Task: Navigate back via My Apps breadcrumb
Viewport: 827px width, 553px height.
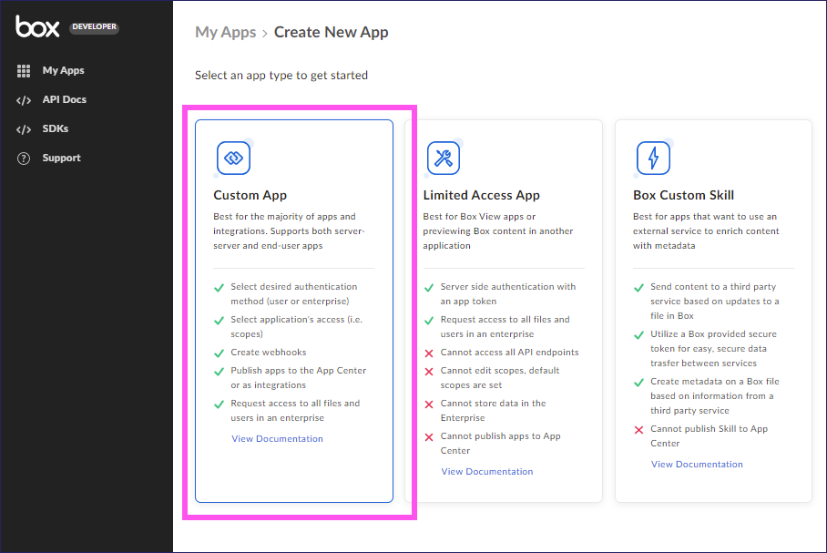Action: (x=226, y=32)
